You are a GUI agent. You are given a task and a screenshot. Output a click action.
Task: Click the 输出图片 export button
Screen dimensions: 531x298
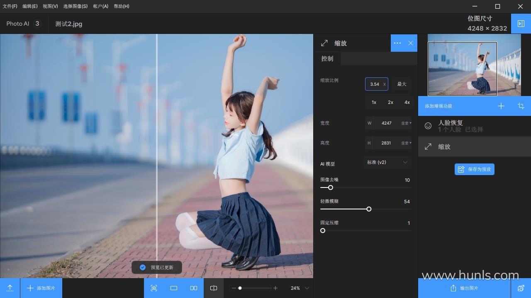464,288
